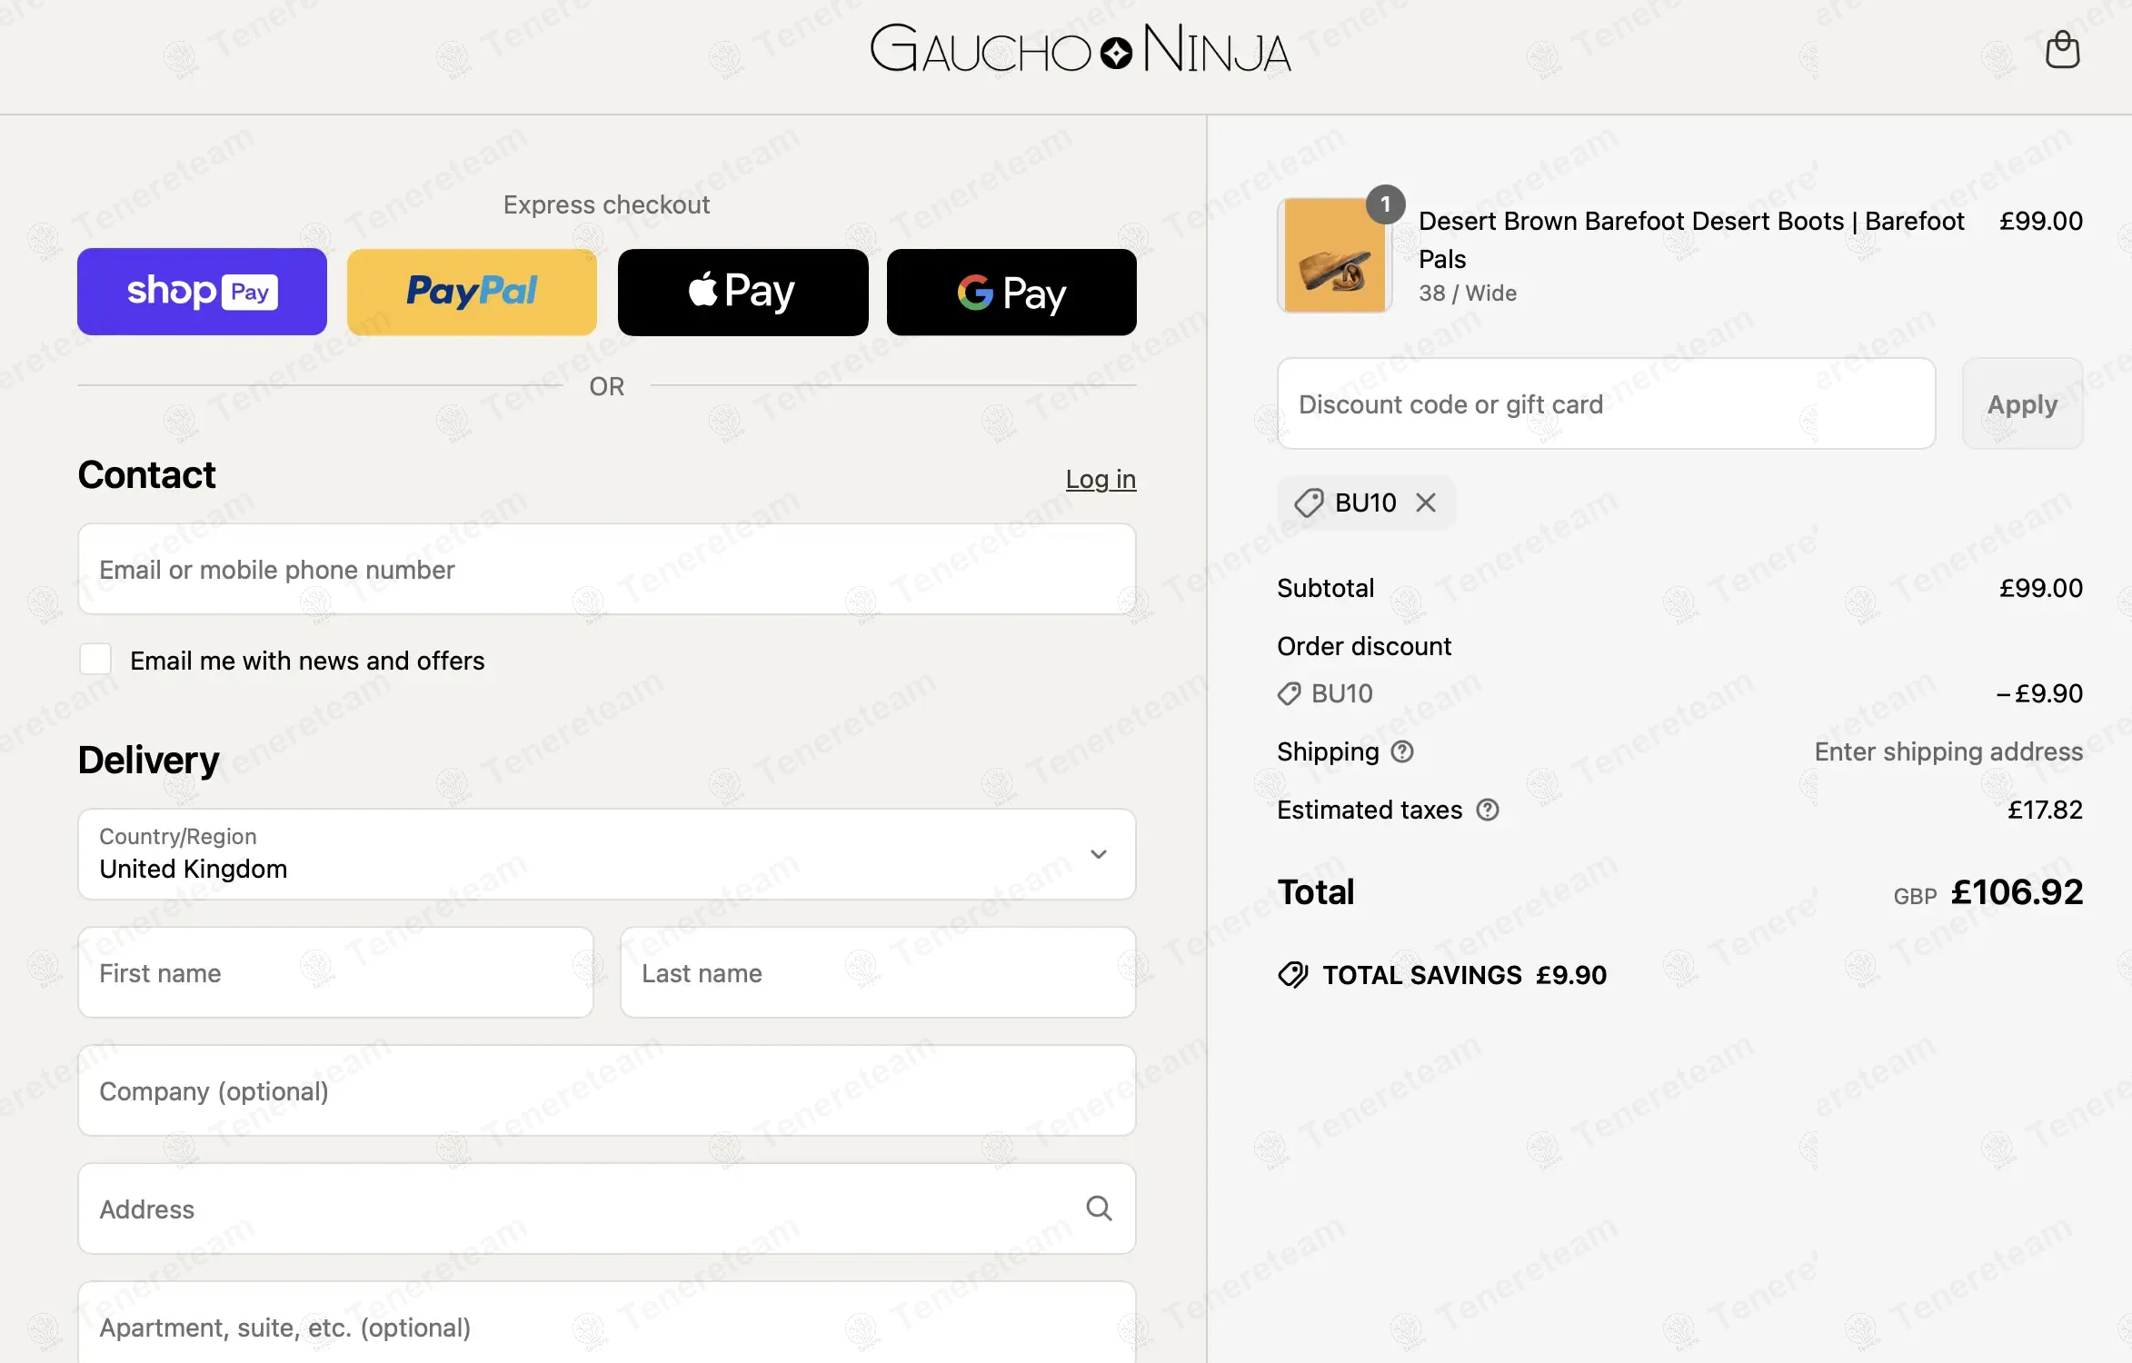Remove the BU10 discount code tag

point(1426,502)
